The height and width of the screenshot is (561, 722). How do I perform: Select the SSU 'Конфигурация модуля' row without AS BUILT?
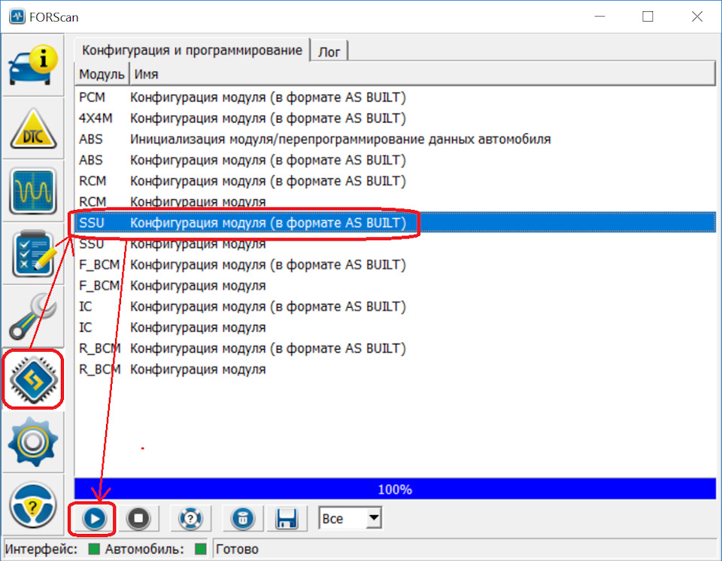pyautogui.click(x=395, y=244)
